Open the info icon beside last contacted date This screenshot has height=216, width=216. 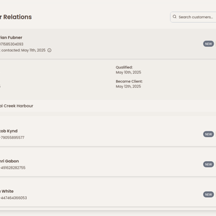[x=50, y=50]
